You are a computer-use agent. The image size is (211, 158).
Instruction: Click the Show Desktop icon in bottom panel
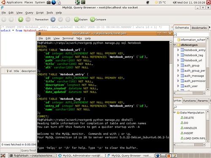[3, 155]
